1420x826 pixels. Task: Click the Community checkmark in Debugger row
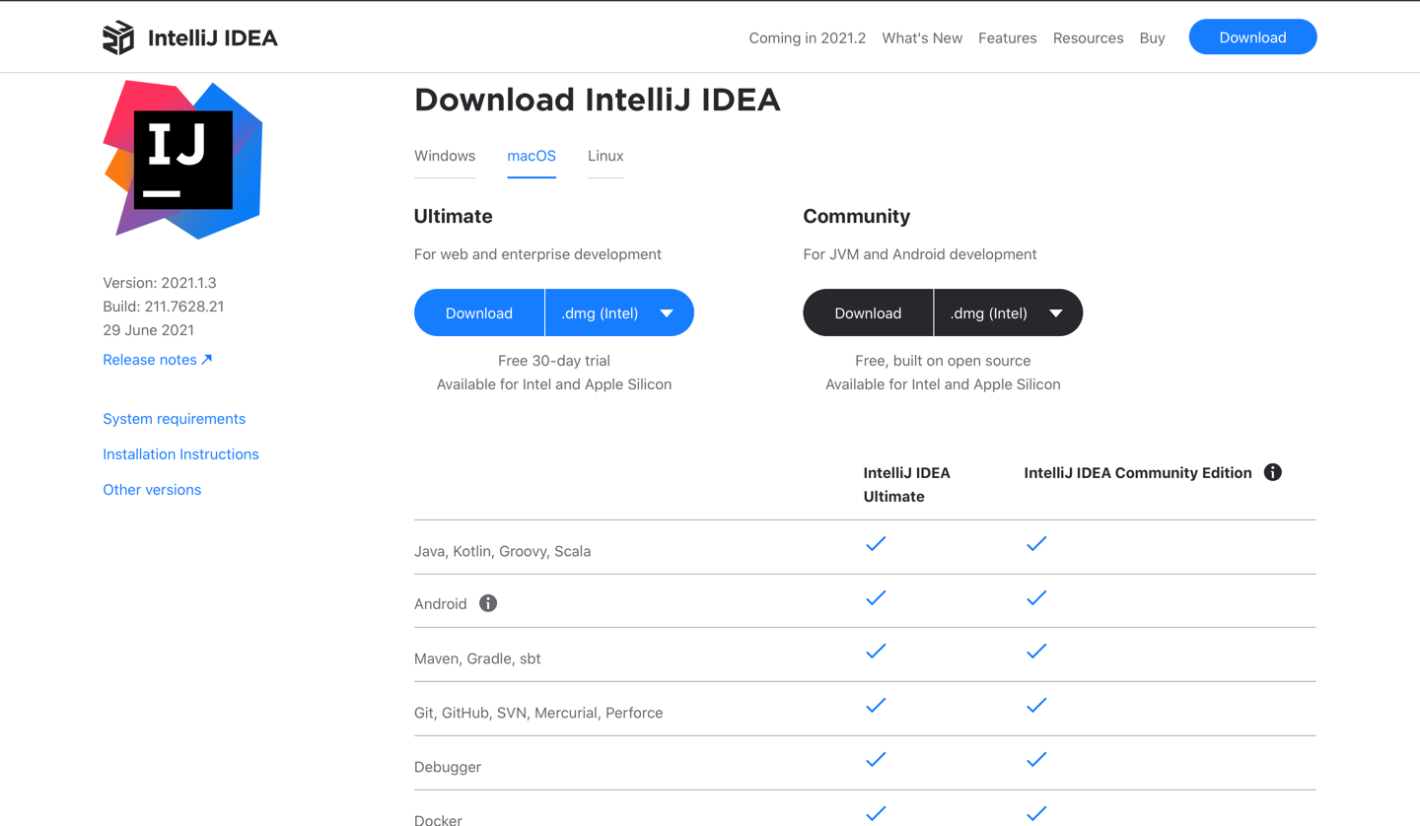(x=1036, y=759)
